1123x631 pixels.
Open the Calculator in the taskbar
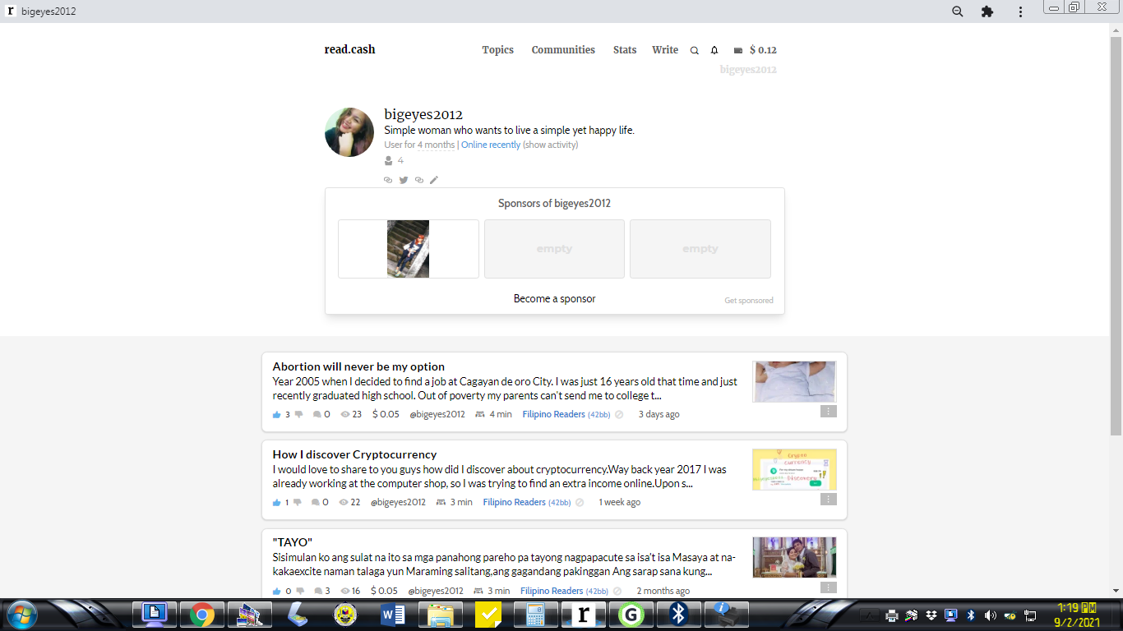536,615
